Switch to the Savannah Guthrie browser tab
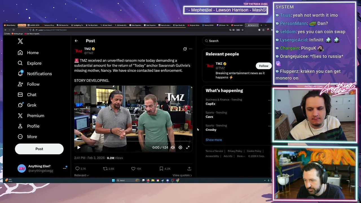This screenshot has width=361, height=203. tap(237, 25)
